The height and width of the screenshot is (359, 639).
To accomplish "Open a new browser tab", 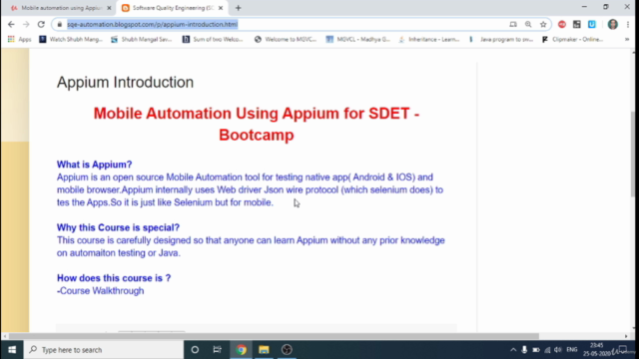I will click(x=238, y=8).
